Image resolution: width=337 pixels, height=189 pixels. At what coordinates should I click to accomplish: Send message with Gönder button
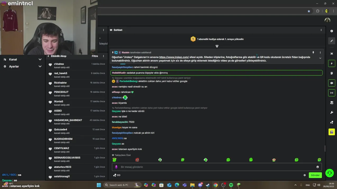tap(315, 175)
